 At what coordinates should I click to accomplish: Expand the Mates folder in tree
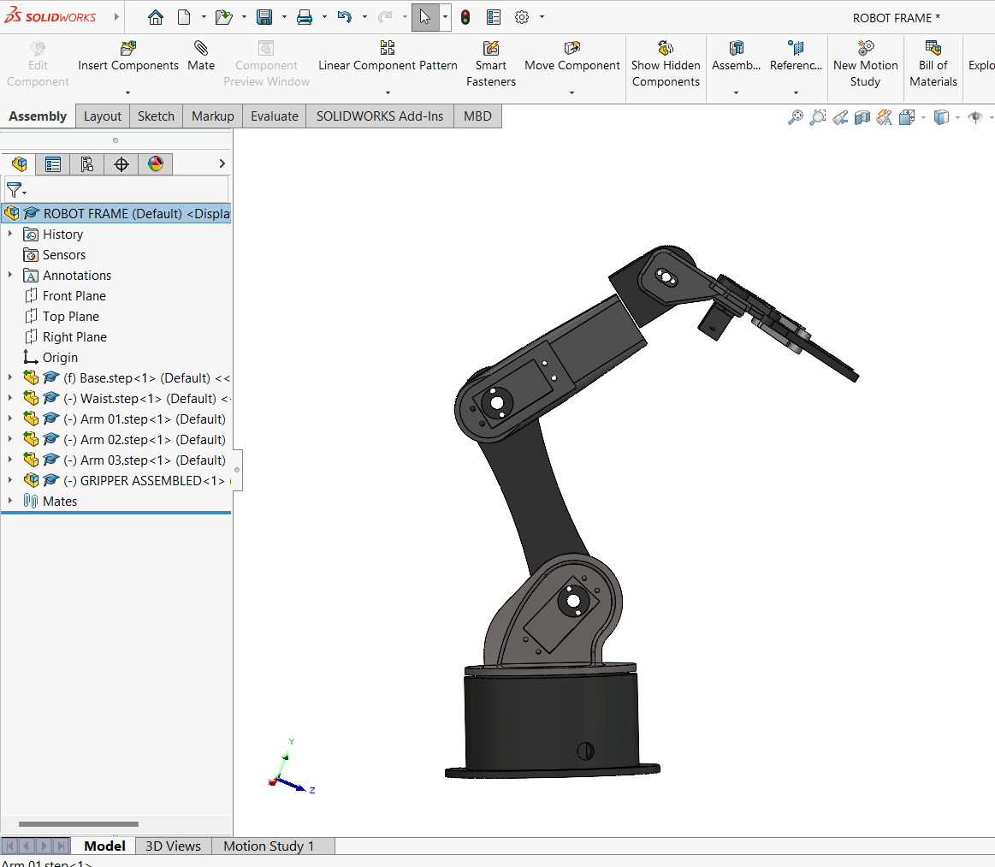(x=10, y=502)
